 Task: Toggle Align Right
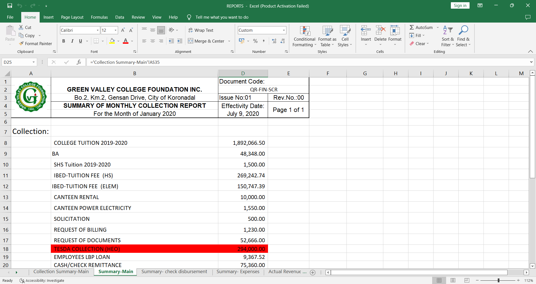pyautogui.click(x=161, y=41)
